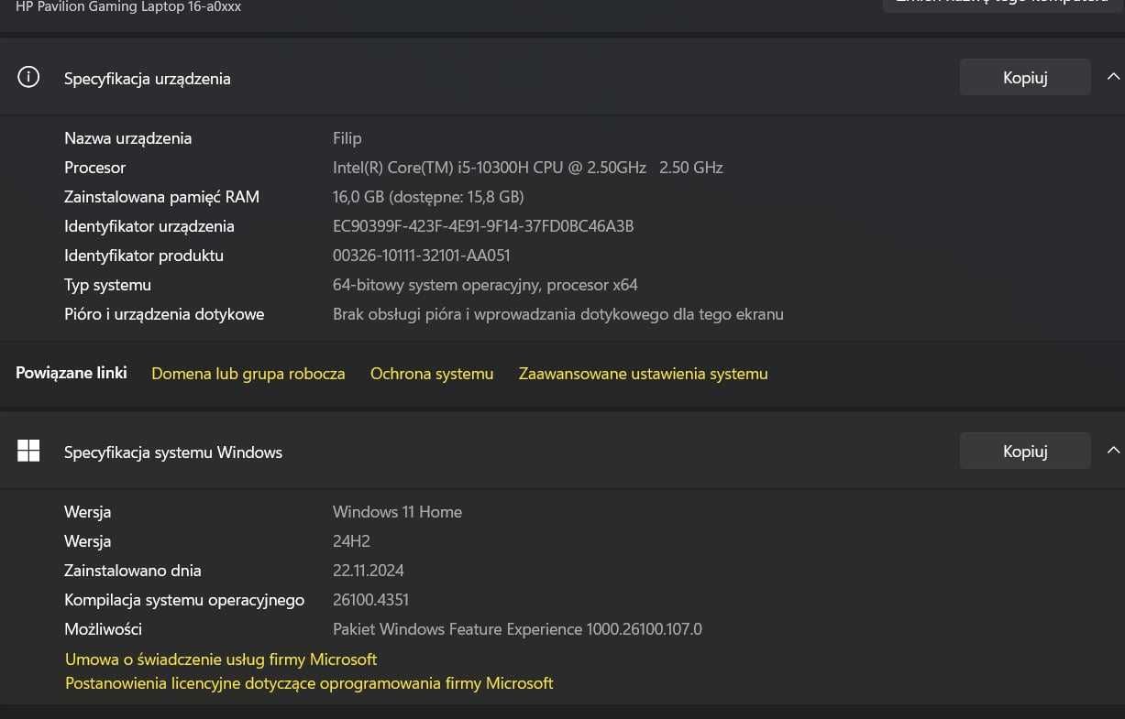Select the OS build value 26100.4351
The height and width of the screenshot is (719, 1125).
(370, 600)
